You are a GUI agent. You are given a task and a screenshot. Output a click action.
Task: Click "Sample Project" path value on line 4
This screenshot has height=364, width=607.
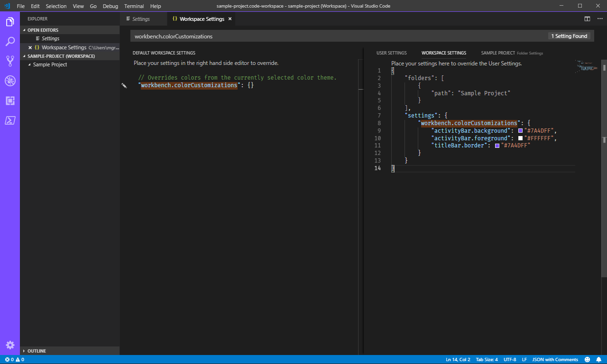[484, 93]
